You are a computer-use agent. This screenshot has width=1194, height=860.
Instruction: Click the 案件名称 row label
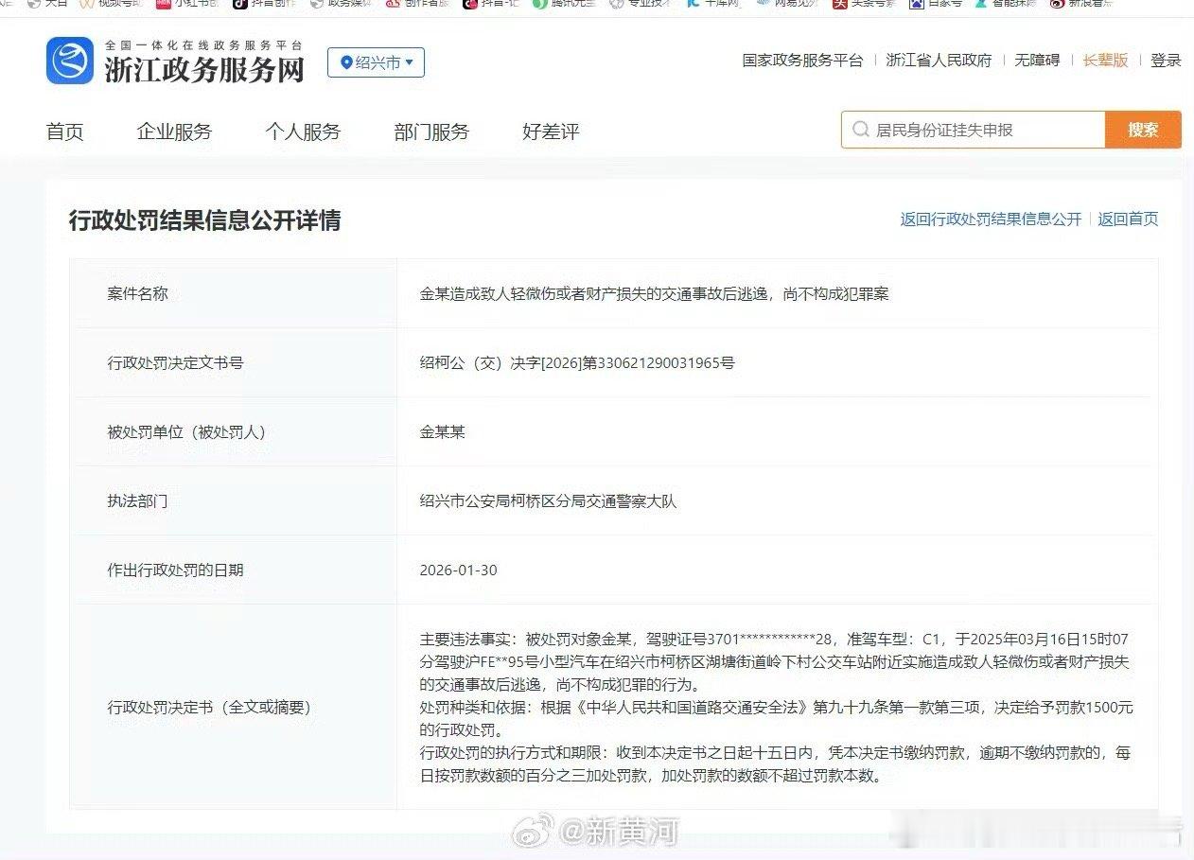pos(137,293)
